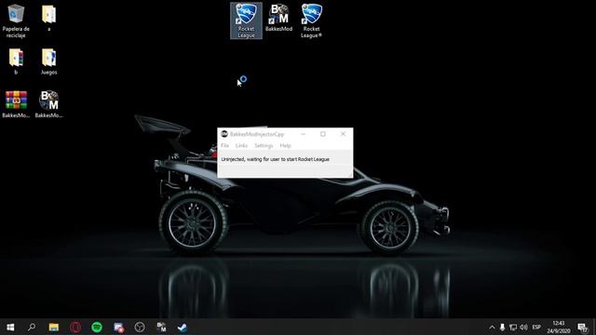596x335 pixels.
Task: Select the BakkesMod WinRAR archive icon
Action: (16, 104)
